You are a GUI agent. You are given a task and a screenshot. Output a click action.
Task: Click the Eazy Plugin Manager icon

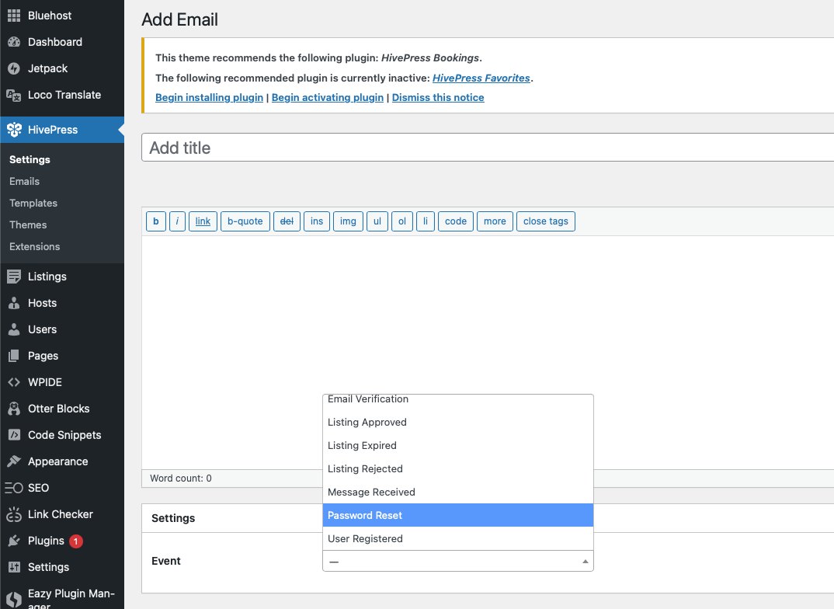pyautogui.click(x=14, y=600)
